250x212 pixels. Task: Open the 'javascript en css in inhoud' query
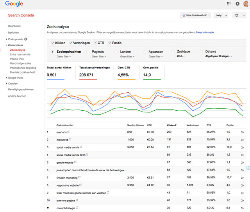tap(91, 170)
